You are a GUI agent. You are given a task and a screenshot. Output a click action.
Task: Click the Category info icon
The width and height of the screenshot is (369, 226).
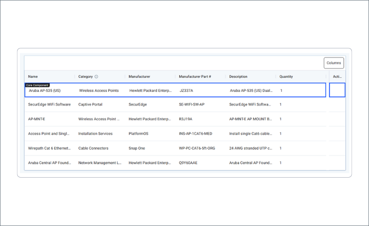tap(96, 76)
